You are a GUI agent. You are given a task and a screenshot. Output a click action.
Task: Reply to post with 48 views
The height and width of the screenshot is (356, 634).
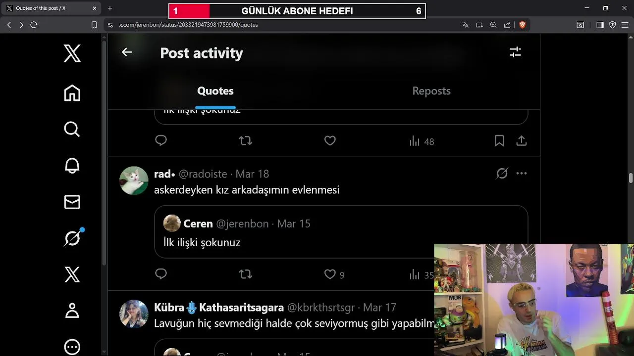[161, 141]
